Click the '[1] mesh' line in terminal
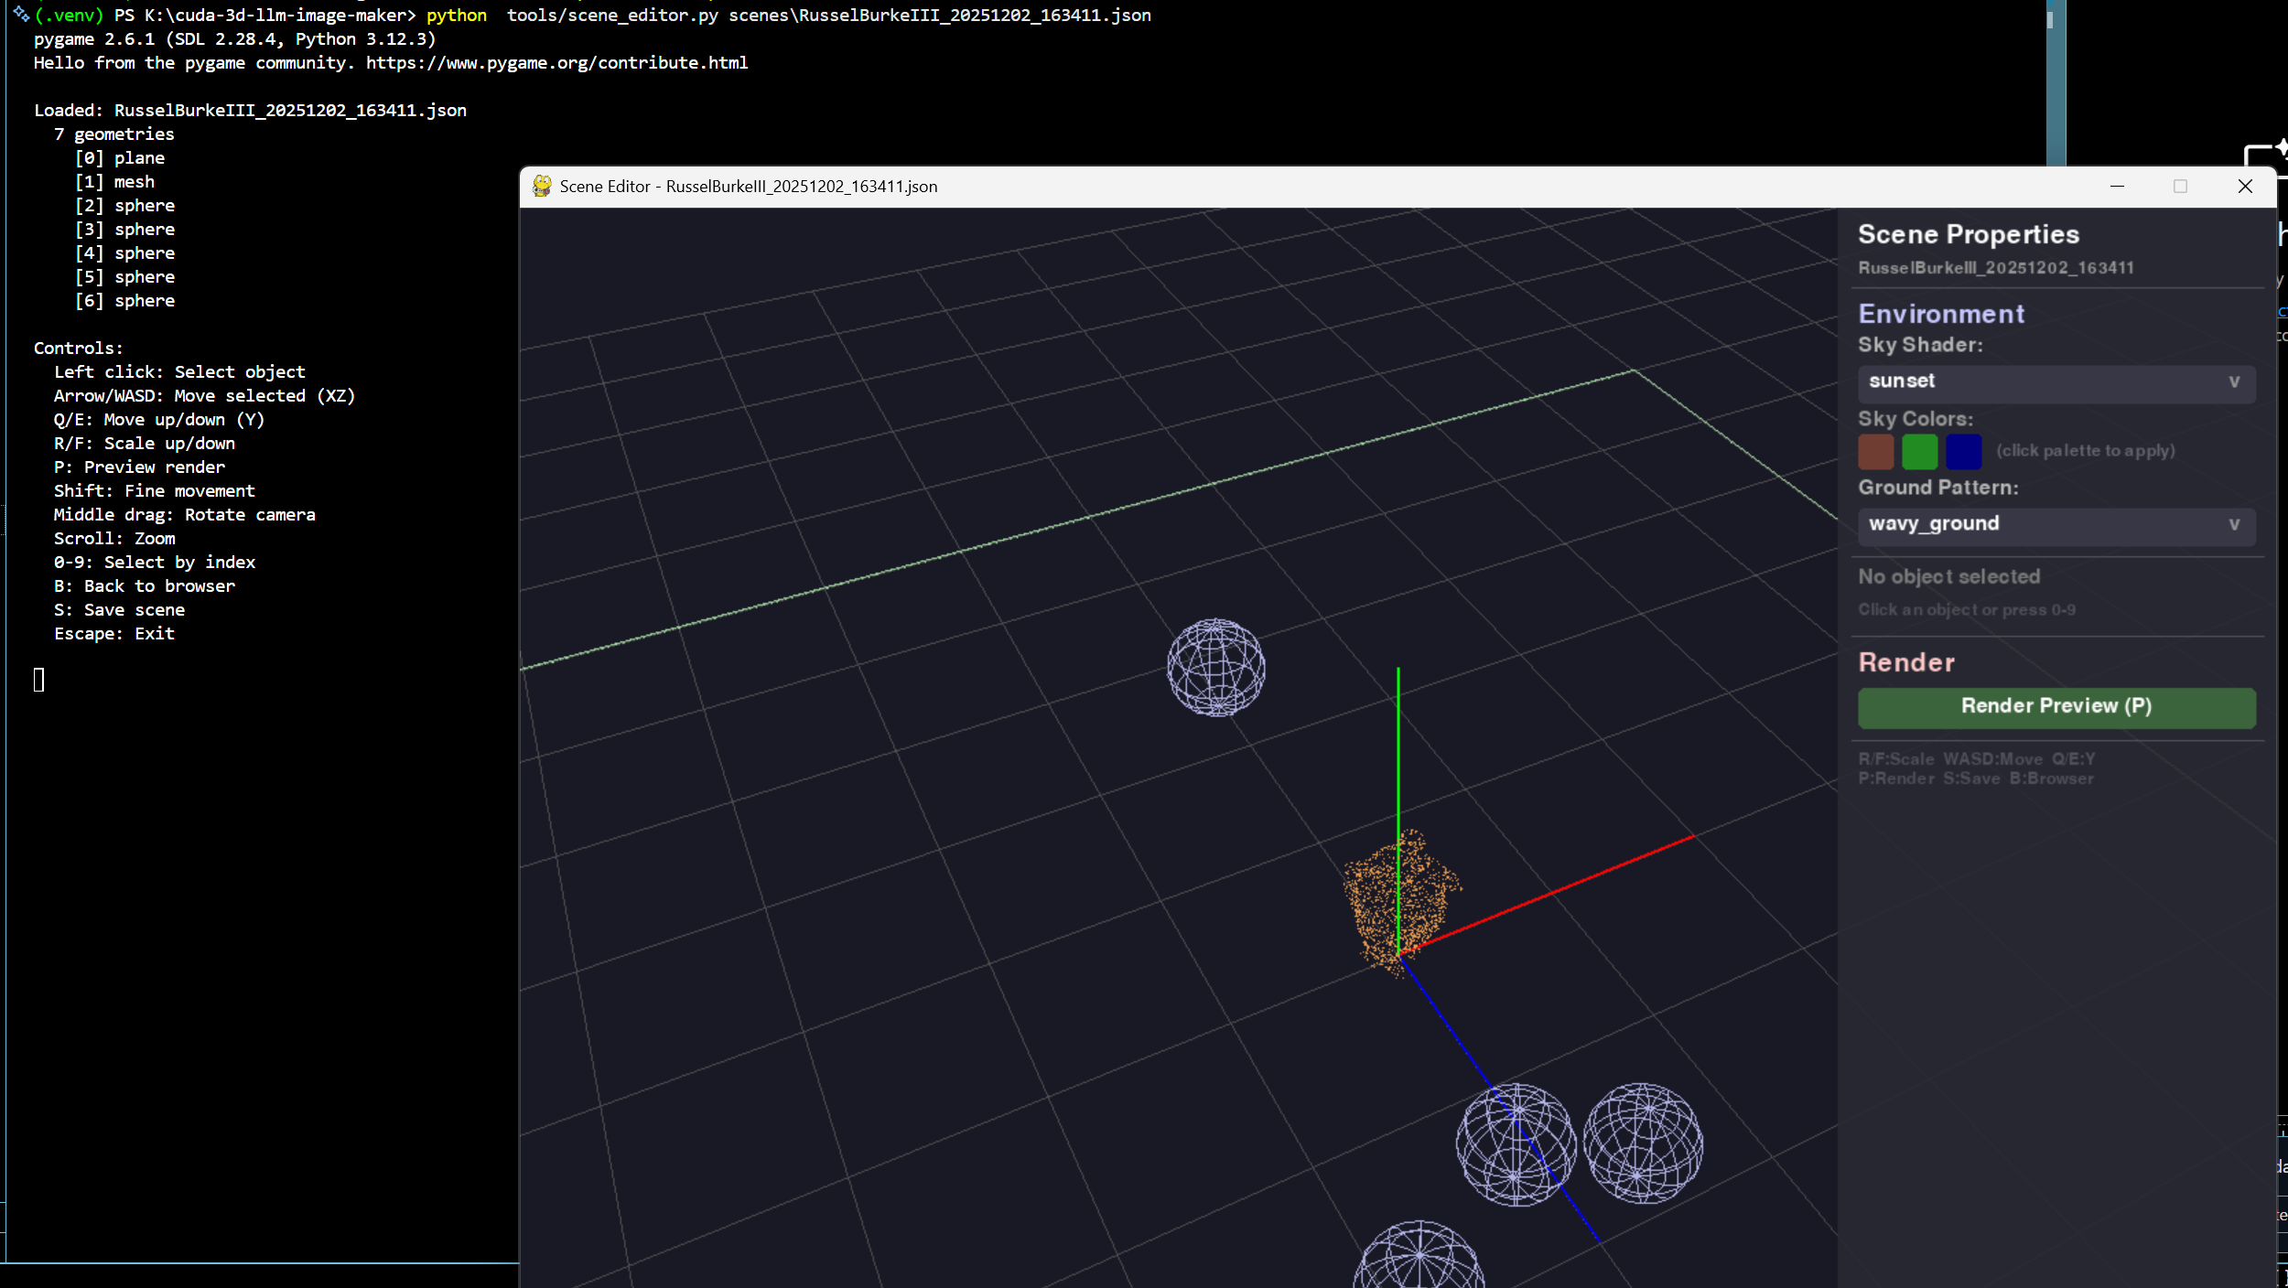Screen dimensions: 2288x1288 (x=114, y=182)
